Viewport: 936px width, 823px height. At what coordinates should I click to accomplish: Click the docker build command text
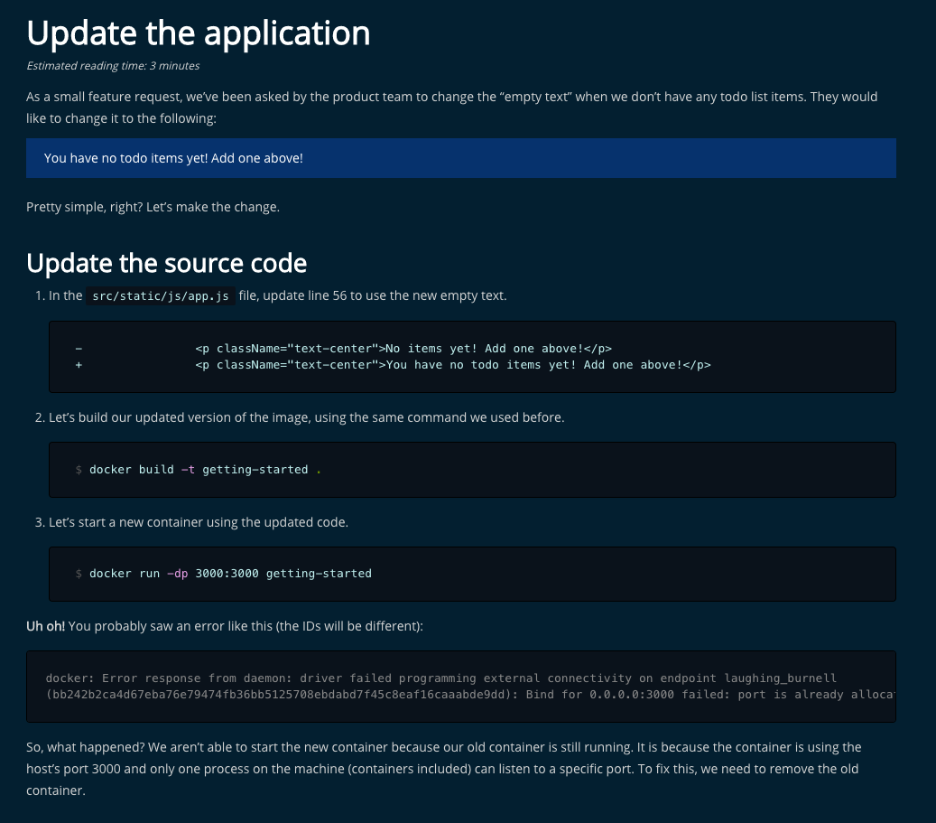pyautogui.click(x=206, y=470)
